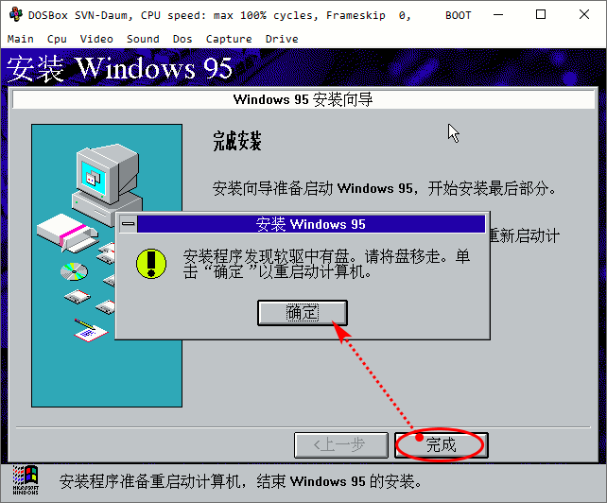Image resolution: width=607 pixels, height=503 pixels.
Task: Open the Main menu in DOSBox
Action: tap(21, 39)
